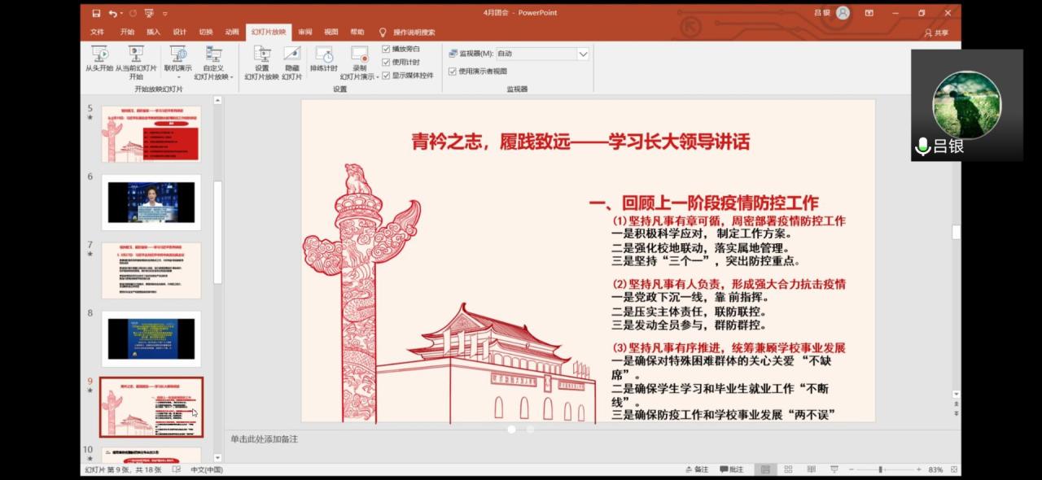
Task: Click the zoom slider in status bar
Action: click(x=880, y=469)
